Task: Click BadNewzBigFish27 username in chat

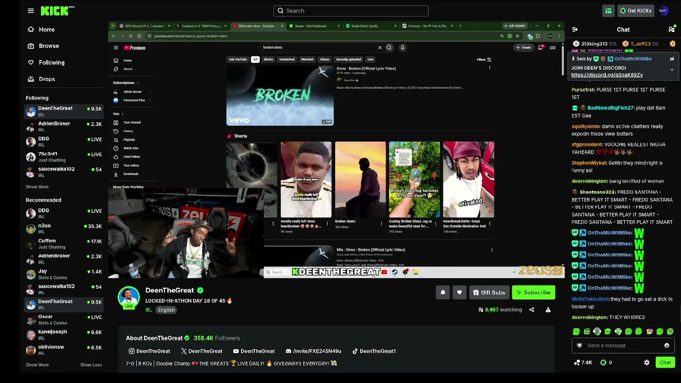Action: pos(611,108)
